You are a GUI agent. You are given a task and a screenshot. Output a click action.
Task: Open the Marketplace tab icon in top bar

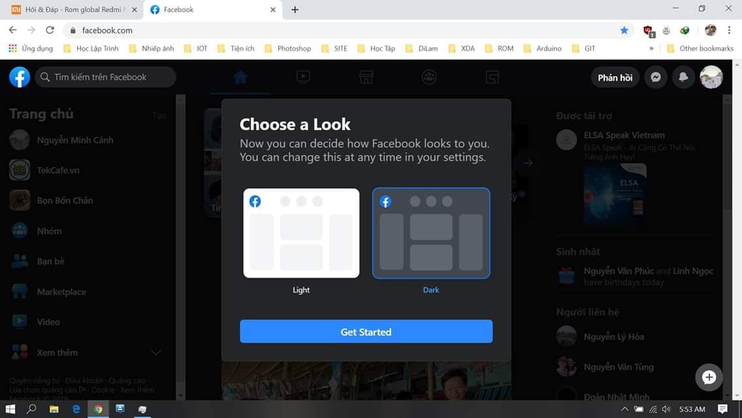(366, 77)
